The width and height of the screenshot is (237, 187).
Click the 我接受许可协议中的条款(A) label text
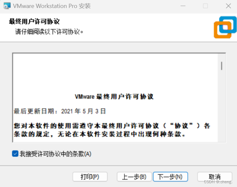coord(55,154)
